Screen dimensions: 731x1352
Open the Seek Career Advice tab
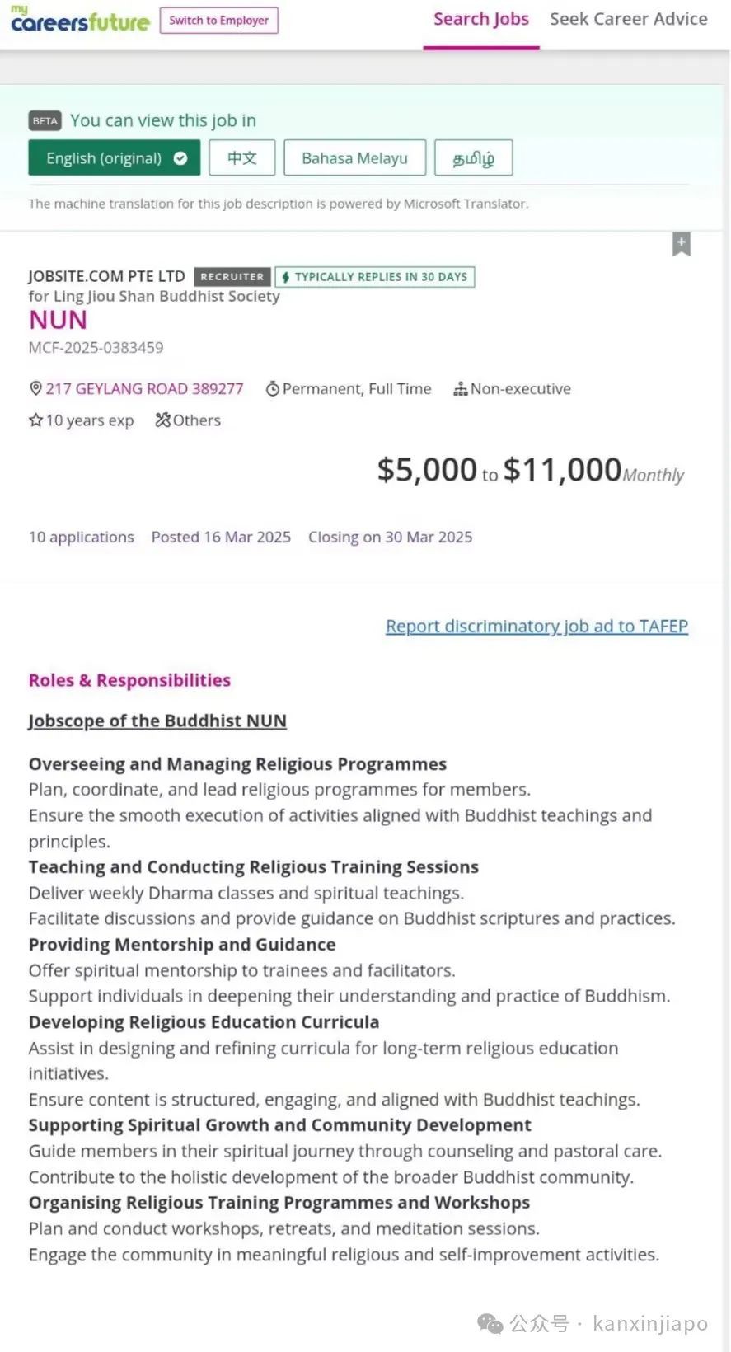pyautogui.click(x=629, y=19)
